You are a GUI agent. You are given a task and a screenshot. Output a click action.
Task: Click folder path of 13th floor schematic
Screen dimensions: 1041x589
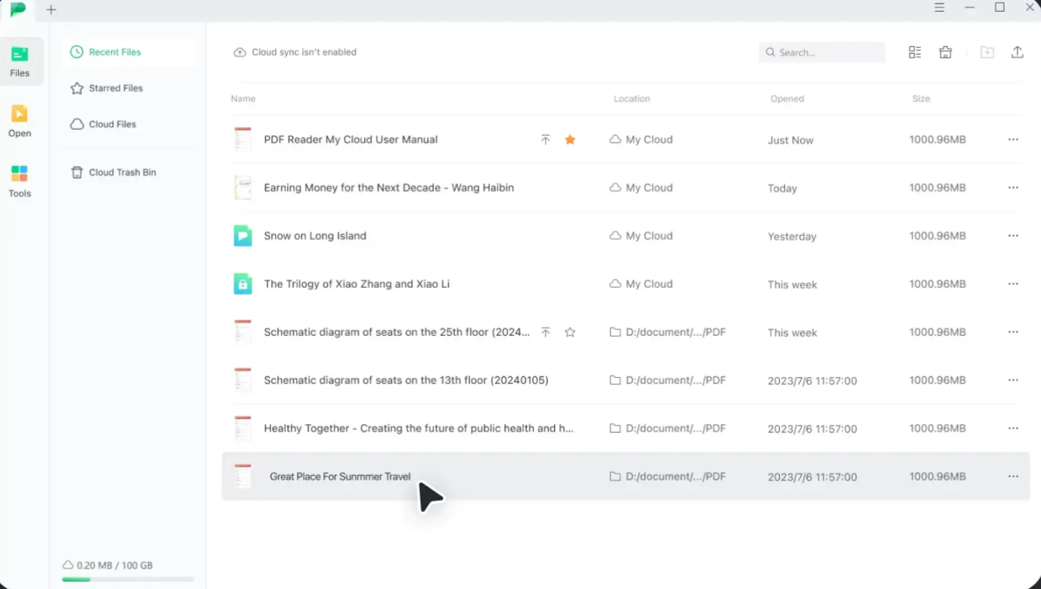[x=667, y=380]
